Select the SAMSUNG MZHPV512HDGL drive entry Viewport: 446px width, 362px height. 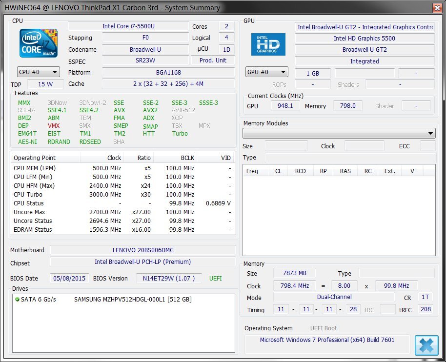[132, 299]
